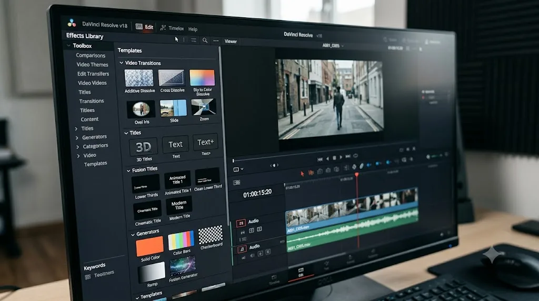Open the Help menu
This screenshot has height=301, width=539.
click(x=193, y=29)
